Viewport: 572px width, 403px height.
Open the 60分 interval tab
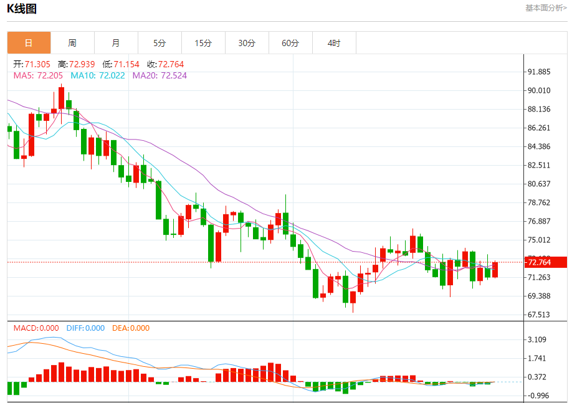coord(290,43)
